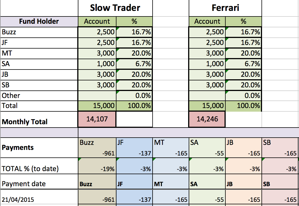The width and height of the screenshot is (299, 206).
Task: Click Slow Trader's "Account" column header
Action: click(x=97, y=21)
